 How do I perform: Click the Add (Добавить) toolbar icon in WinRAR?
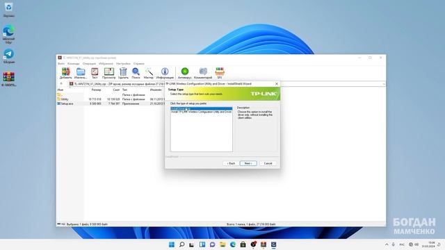coord(65,73)
